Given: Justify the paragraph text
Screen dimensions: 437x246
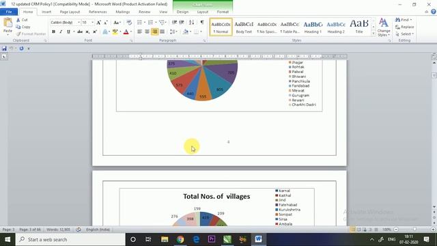Looking at the screenshot, I should pos(163,31).
